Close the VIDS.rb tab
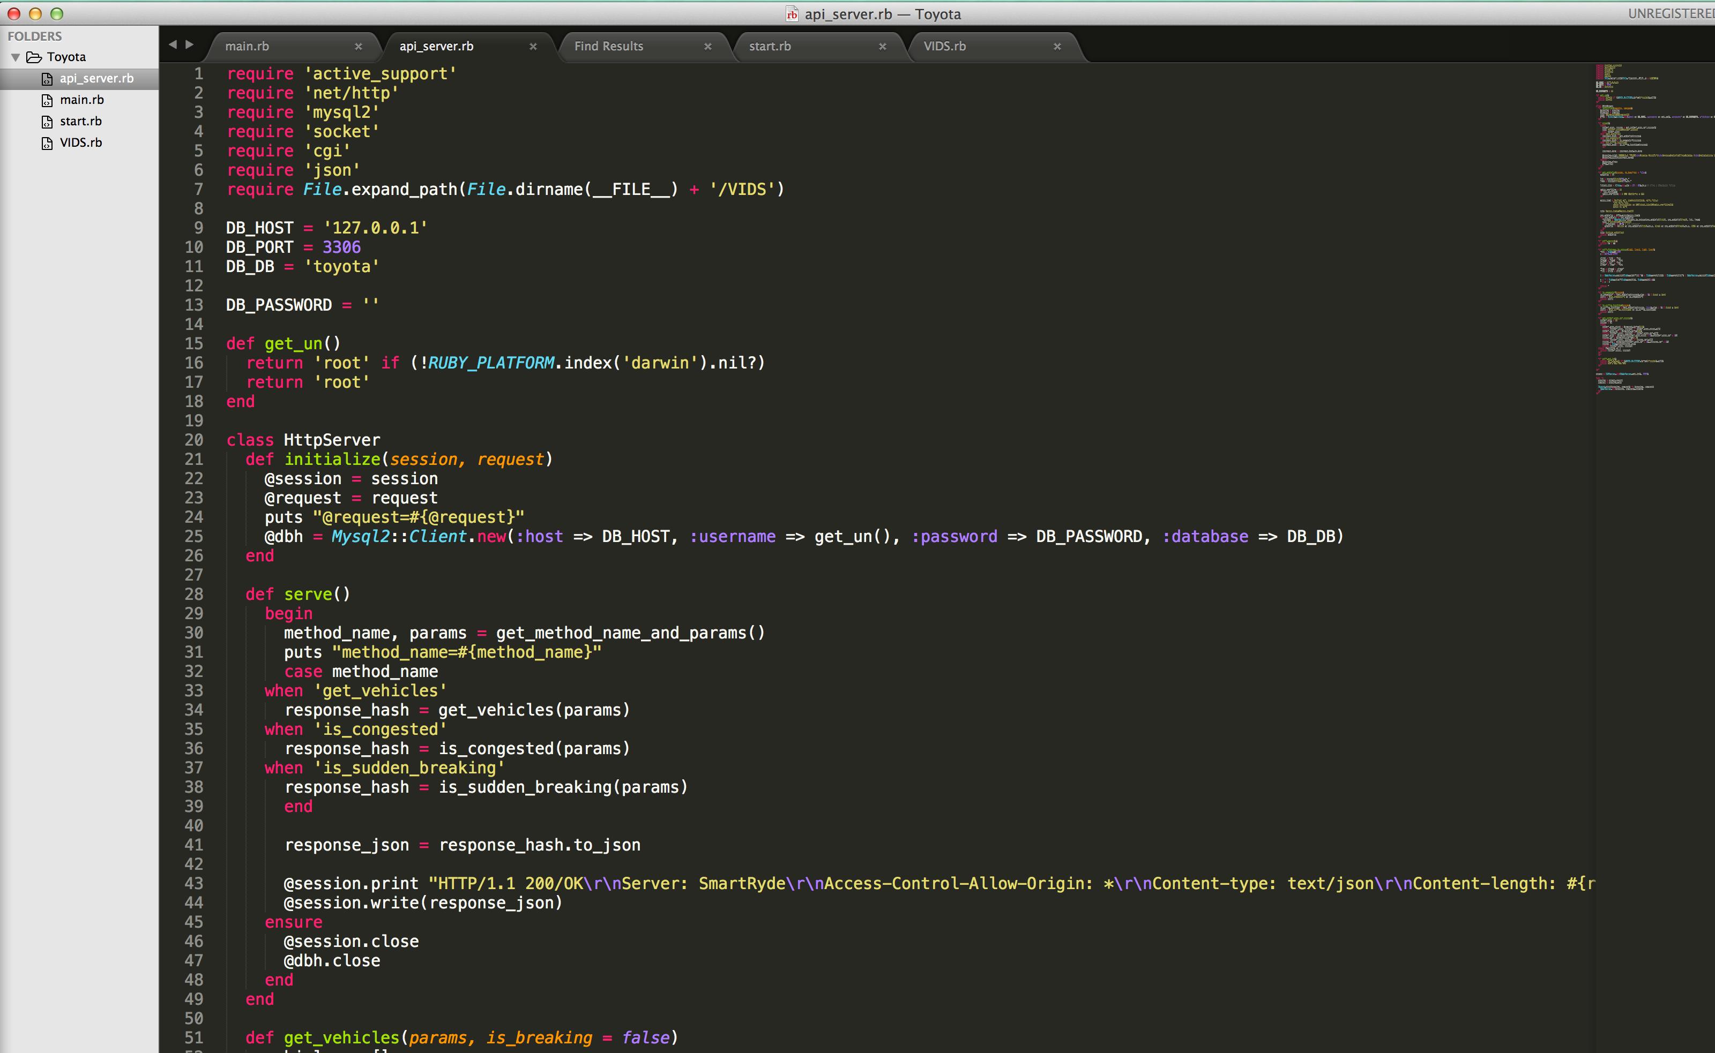 [1057, 47]
